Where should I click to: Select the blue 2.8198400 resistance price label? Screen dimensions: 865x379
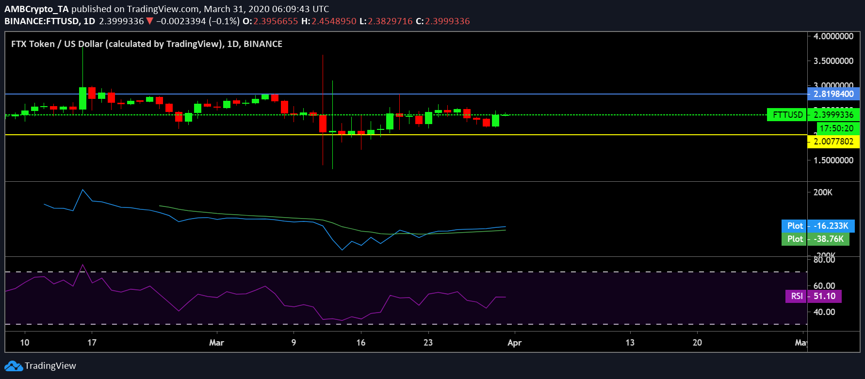[833, 94]
